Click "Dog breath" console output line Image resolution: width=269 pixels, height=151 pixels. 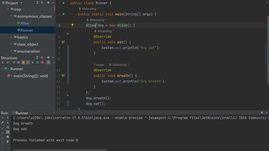point(23,123)
